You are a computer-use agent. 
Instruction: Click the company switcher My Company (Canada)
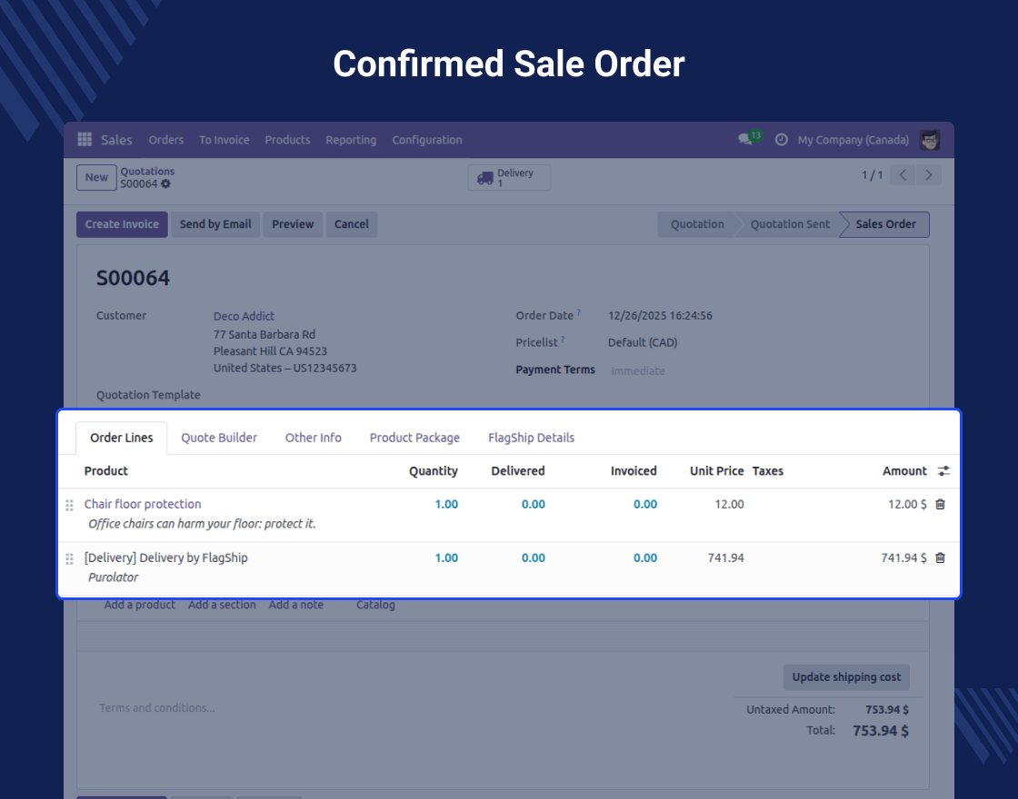[x=853, y=140]
